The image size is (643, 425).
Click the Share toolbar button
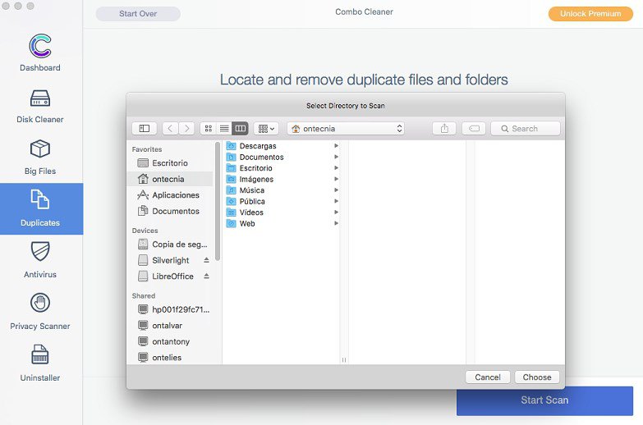[444, 129]
